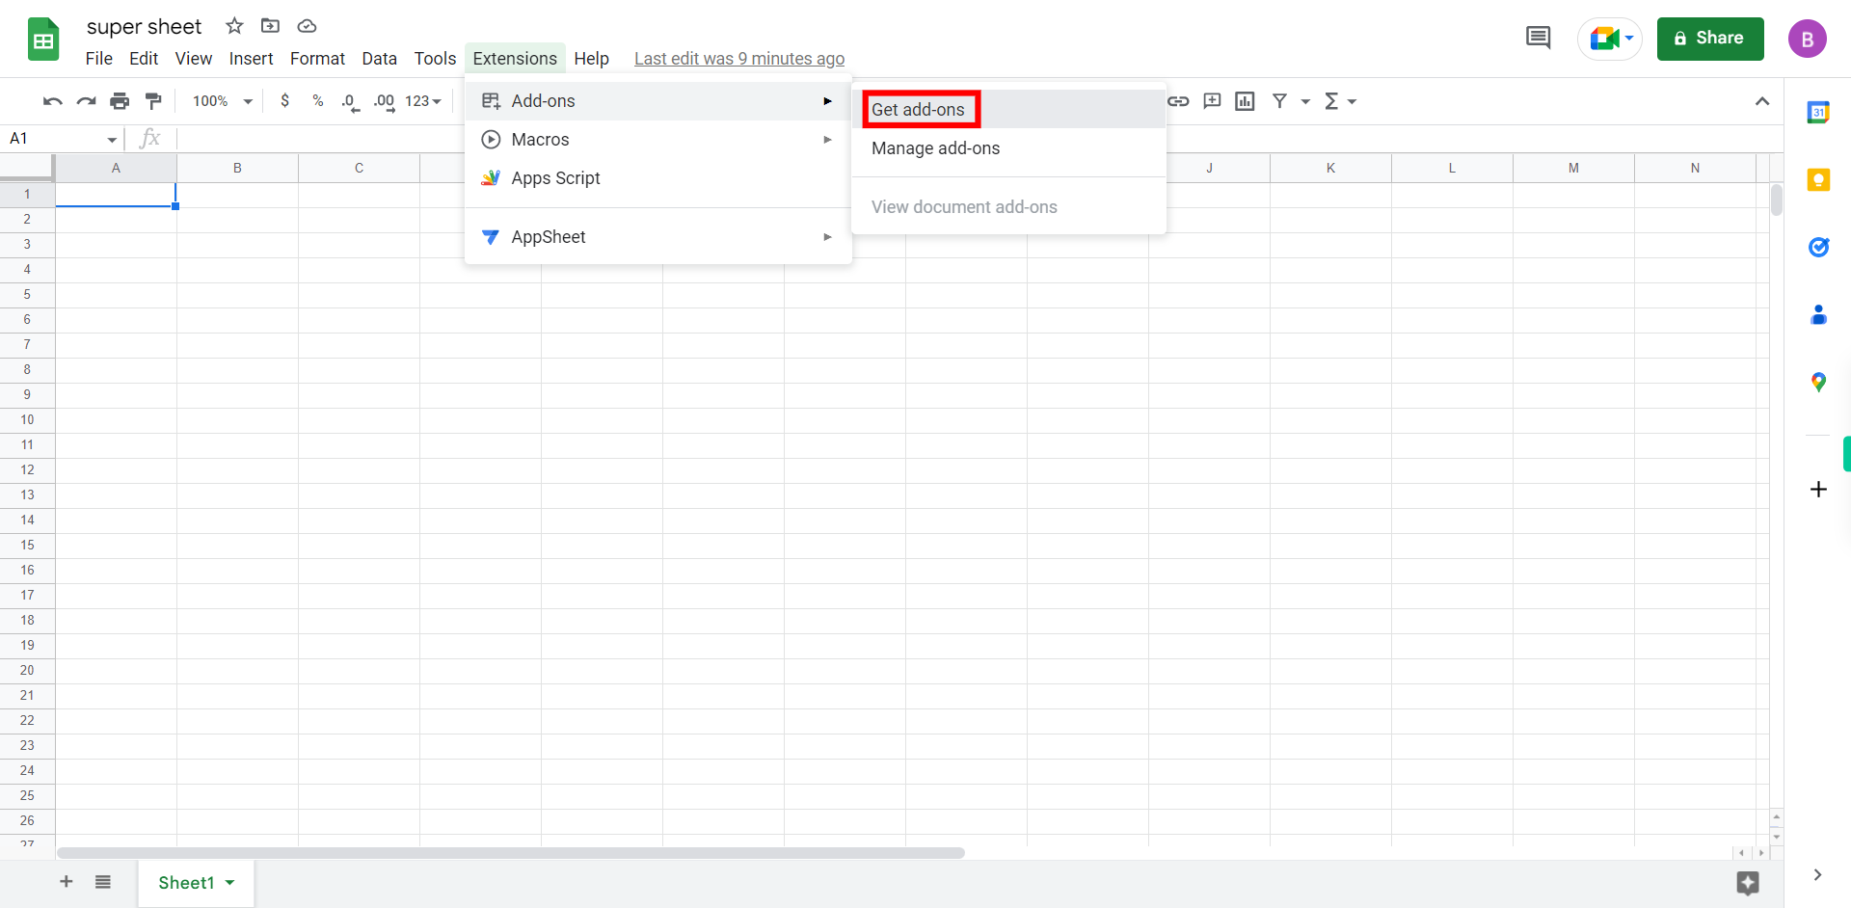Open last edit version history link

tap(739, 59)
